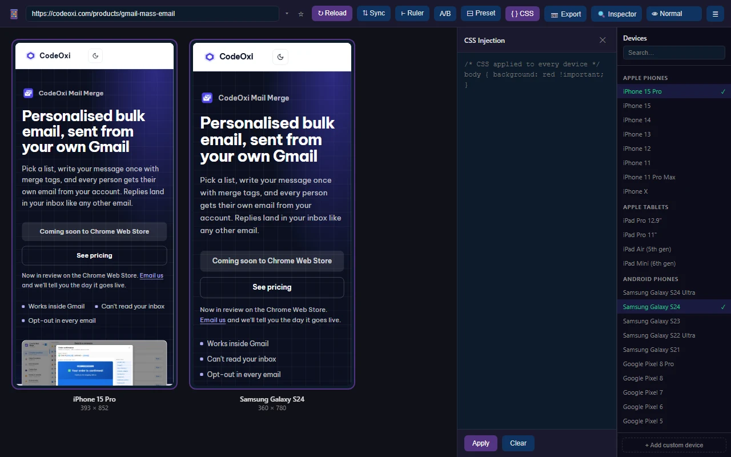The width and height of the screenshot is (731, 457).
Task: Click the Export button
Action: pyautogui.click(x=565, y=14)
